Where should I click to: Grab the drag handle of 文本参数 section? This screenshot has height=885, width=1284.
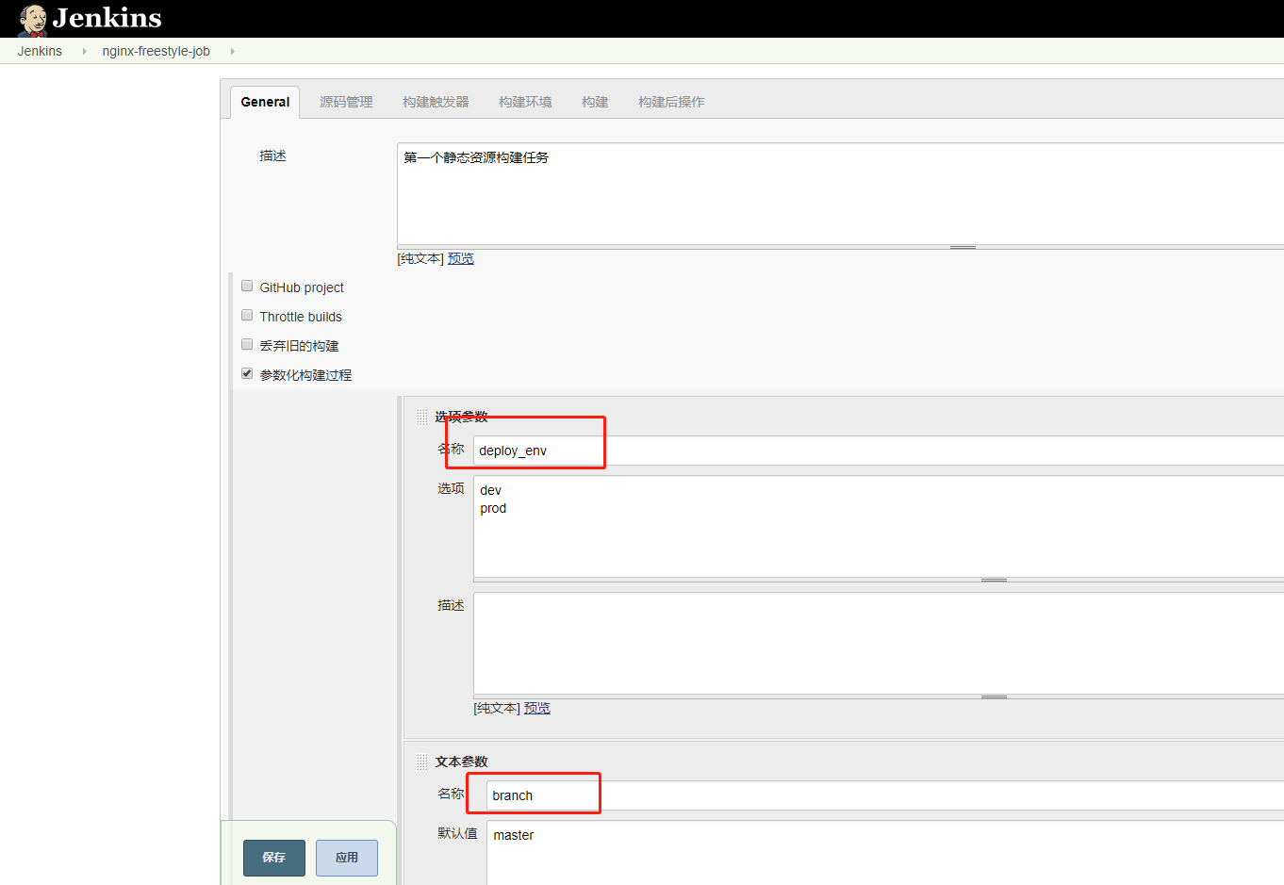(x=421, y=762)
